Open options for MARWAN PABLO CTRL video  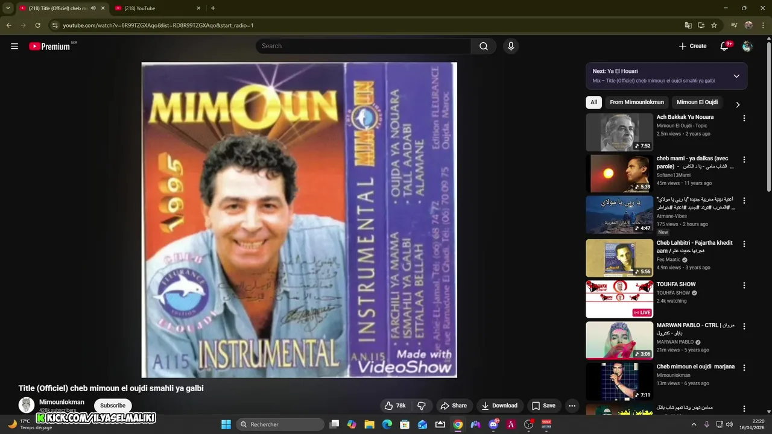[744, 326]
